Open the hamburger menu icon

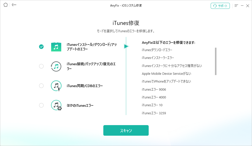click(236, 6)
